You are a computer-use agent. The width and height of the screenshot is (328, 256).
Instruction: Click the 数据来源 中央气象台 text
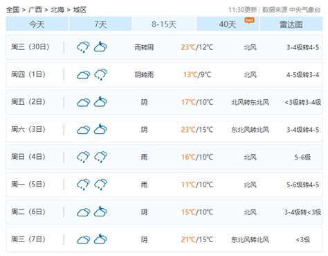click(291, 10)
